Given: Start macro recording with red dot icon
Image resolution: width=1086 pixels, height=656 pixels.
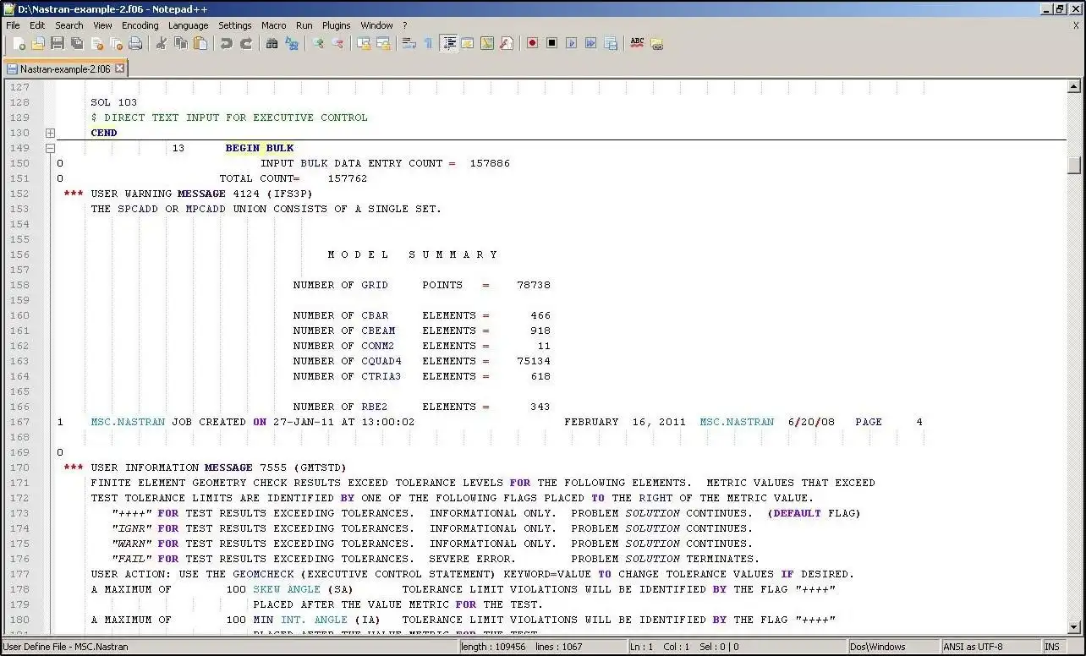Looking at the screenshot, I should click(x=533, y=43).
